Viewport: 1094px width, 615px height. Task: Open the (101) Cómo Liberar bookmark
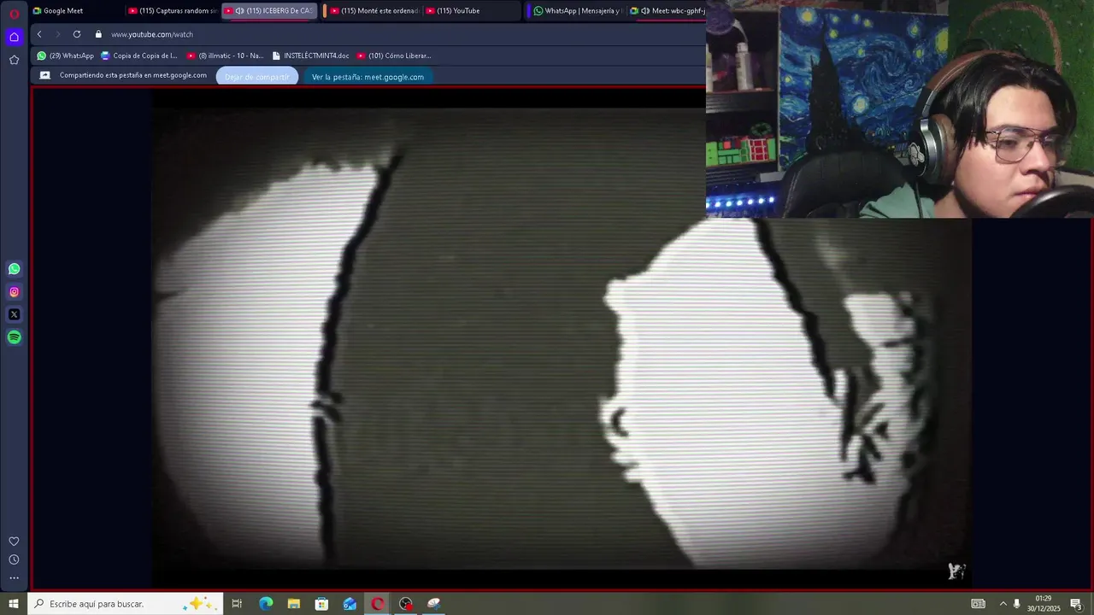pyautogui.click(x=393, y=56)
